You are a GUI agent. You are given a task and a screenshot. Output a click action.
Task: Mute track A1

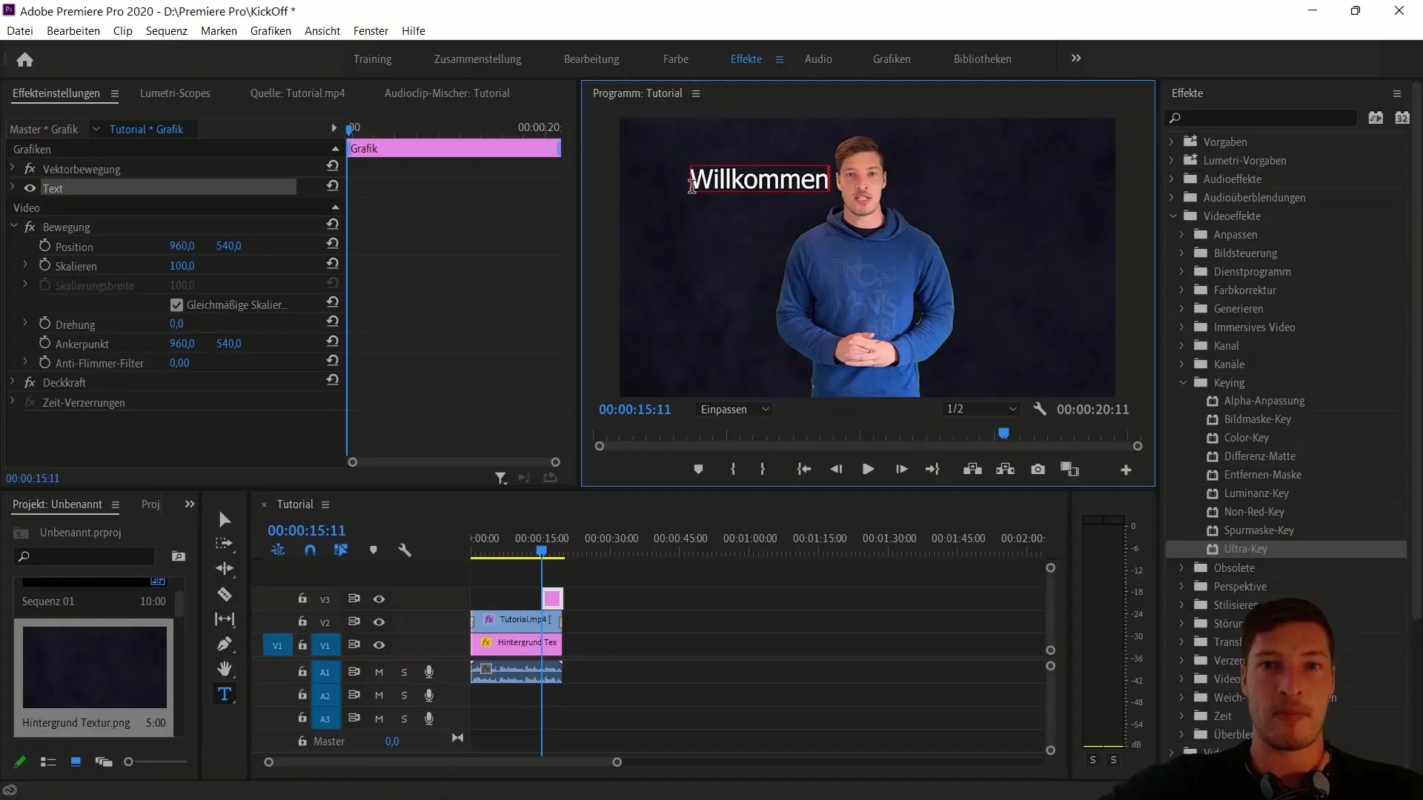(x=379, y=673)
